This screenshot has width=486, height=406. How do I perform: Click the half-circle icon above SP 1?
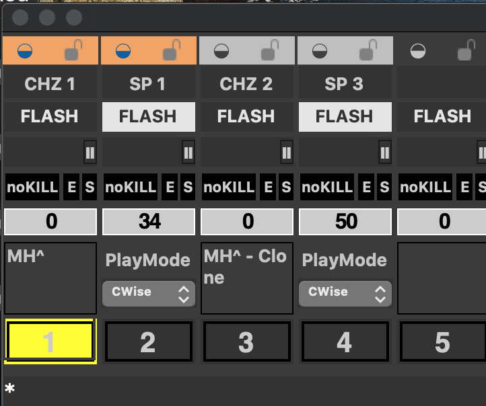(x=123, y=50)
